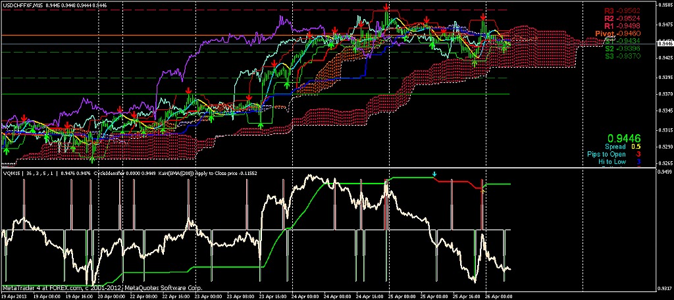
Task: Click the Hi to Low label
Action: click(612, 162)
